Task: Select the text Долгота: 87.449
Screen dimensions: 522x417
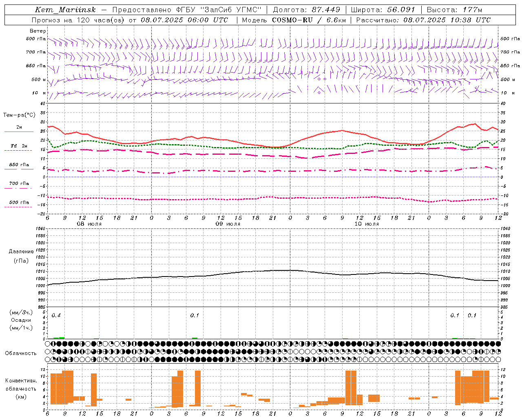Action: tap(307, 10)
